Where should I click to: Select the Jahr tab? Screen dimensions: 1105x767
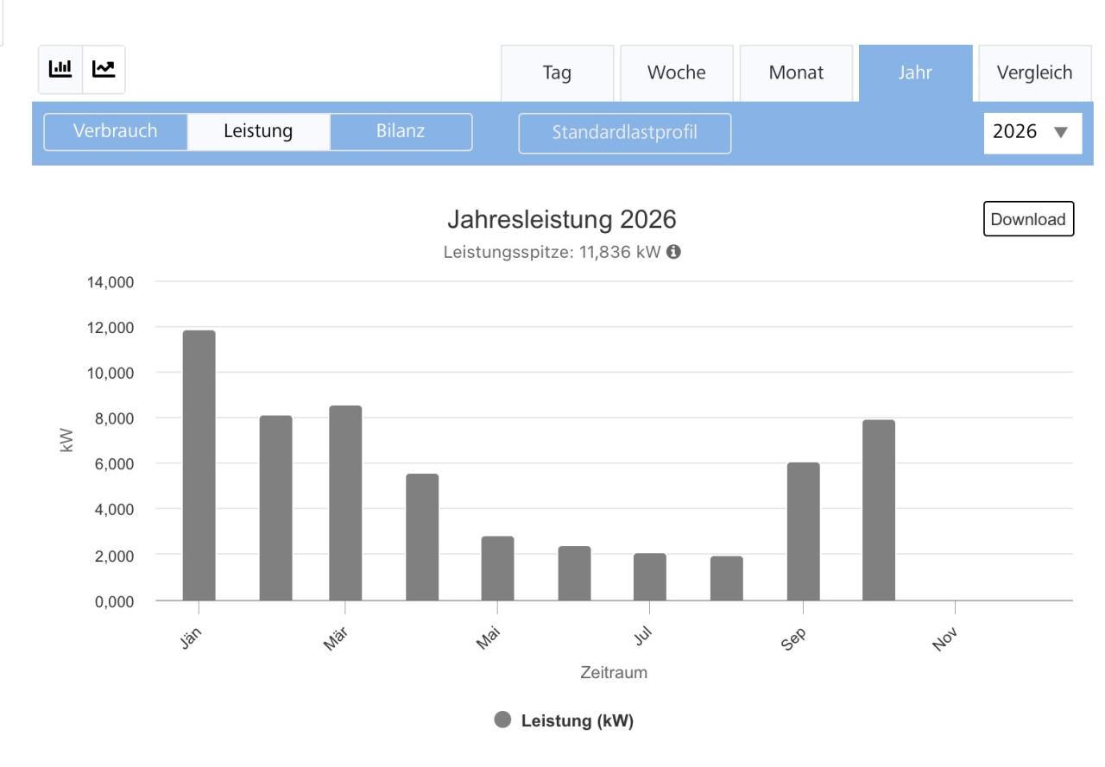(x=915, y=73)
